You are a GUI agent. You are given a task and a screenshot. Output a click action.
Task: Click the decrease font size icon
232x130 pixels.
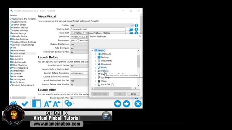(47, 104)
